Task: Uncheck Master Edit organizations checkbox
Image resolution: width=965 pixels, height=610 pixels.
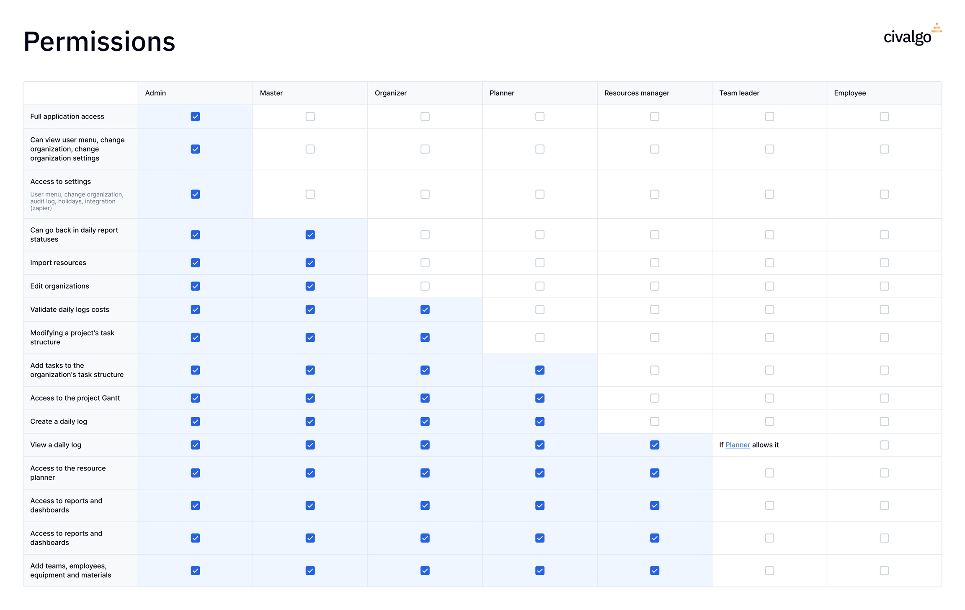Action: click(310, 286)
